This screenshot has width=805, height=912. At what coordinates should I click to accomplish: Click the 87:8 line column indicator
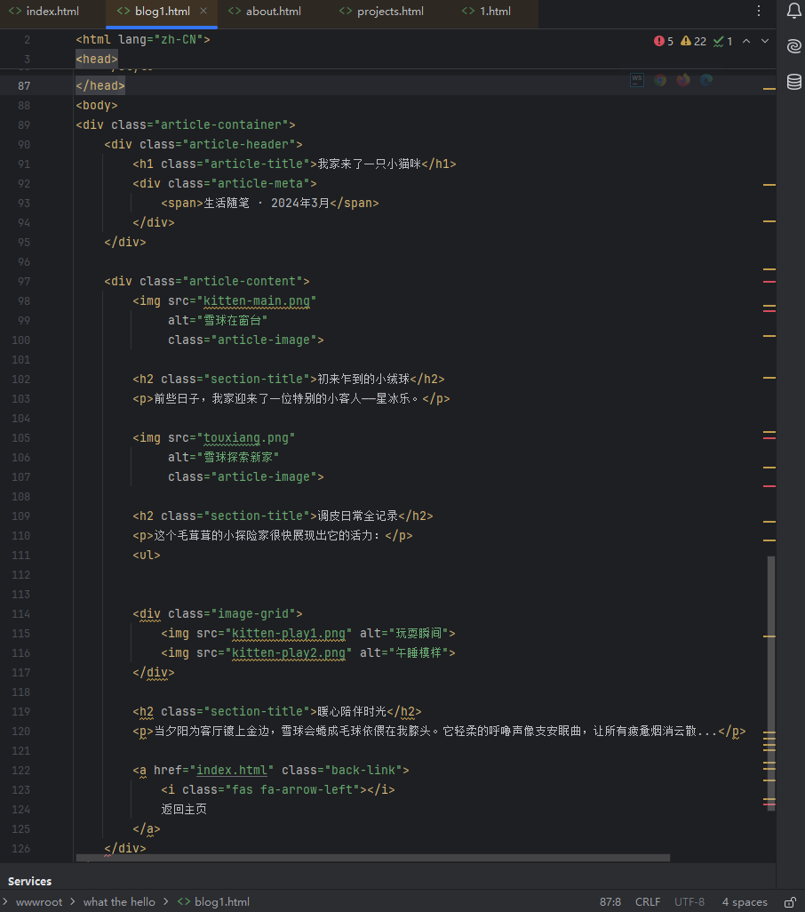pyautogui.click(x=610, y=901)
